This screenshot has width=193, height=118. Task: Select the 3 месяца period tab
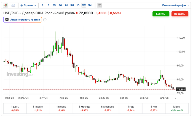click(x=84, y=108)
